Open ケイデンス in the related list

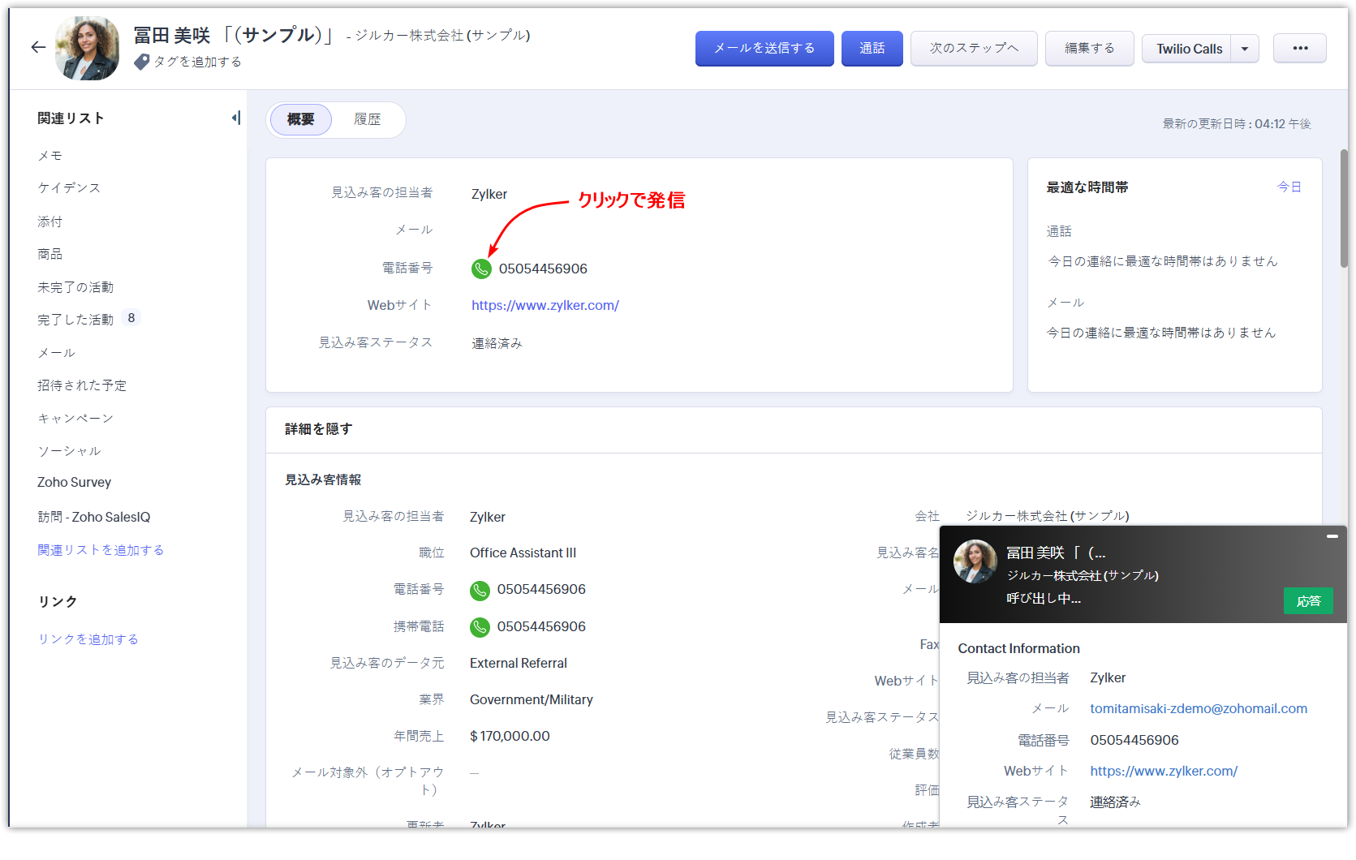69,188
